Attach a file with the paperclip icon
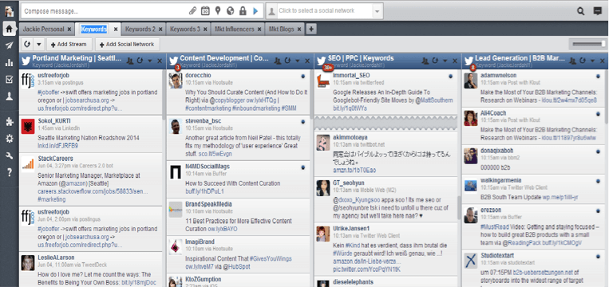Viewport: 609px width, 287px height. (192, 11)
